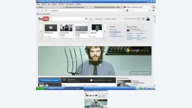Screen dimensions: 192x108
Task: Click the Мой канал link
Action: 113,30
